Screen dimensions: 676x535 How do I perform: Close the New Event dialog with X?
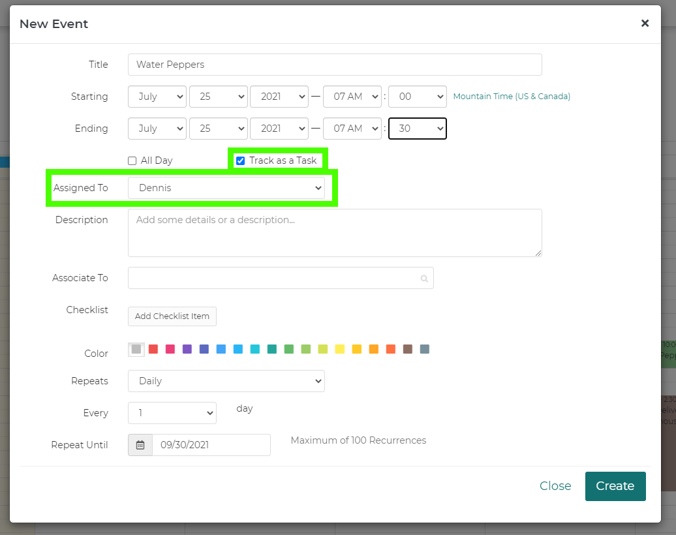pyautogui.click(x=645, y=23)
